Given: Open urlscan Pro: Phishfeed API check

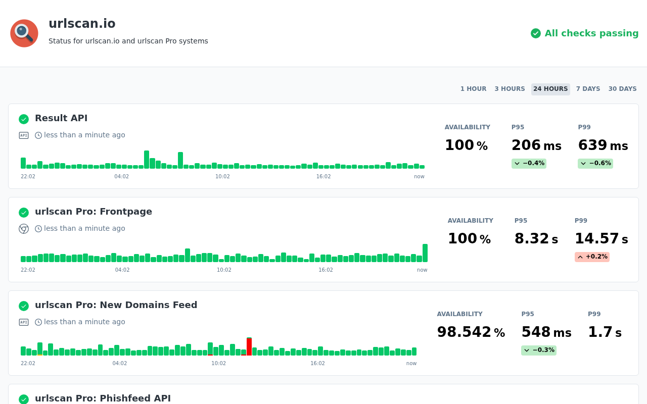Looking at the screenshot, I should coord(103,398).
